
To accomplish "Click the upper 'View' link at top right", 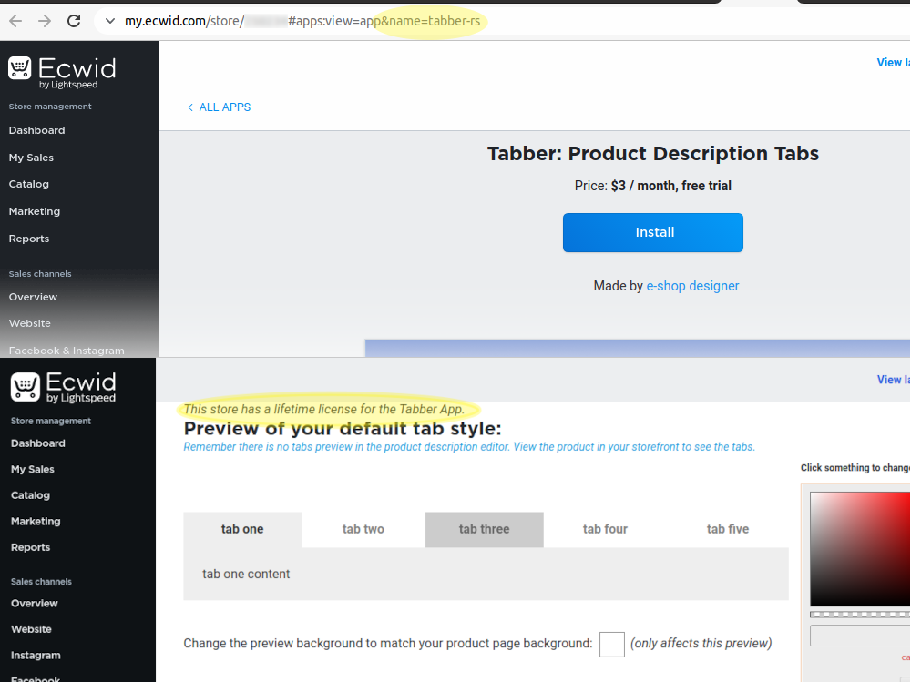I will click(x=893, y=63).
